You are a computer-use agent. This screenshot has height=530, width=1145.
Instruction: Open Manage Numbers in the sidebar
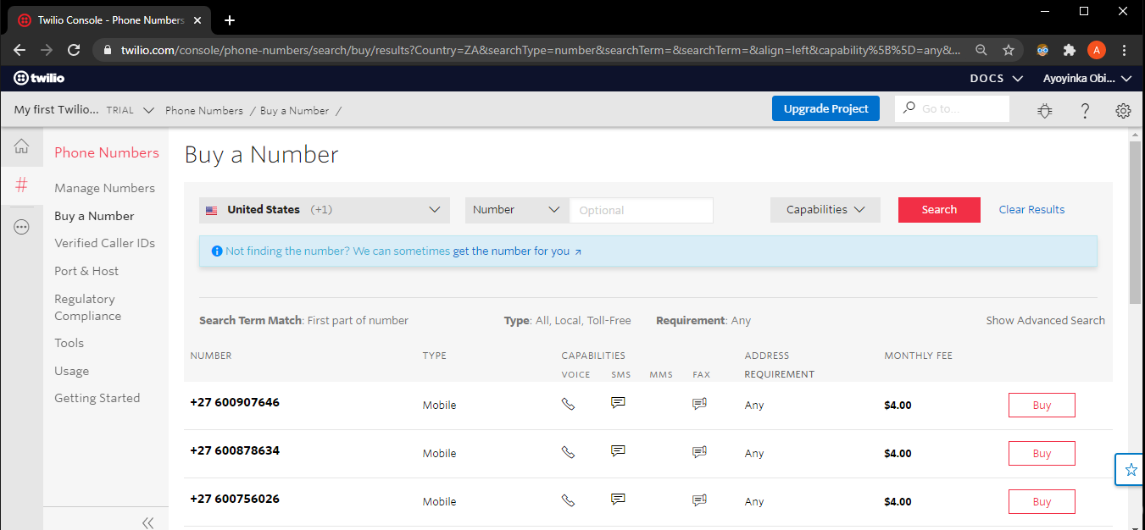[x=104, y=188]
